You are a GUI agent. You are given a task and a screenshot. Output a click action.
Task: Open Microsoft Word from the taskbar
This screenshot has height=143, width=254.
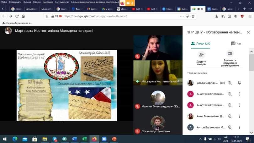pyautogui.click(x=74, y=139)
